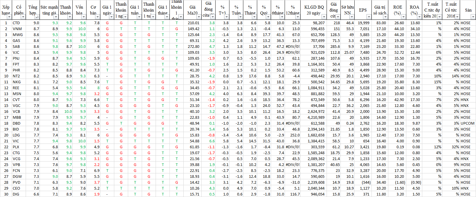Open the Thanh khoản 1 ng filter dropdown

[x=125, y=17]
